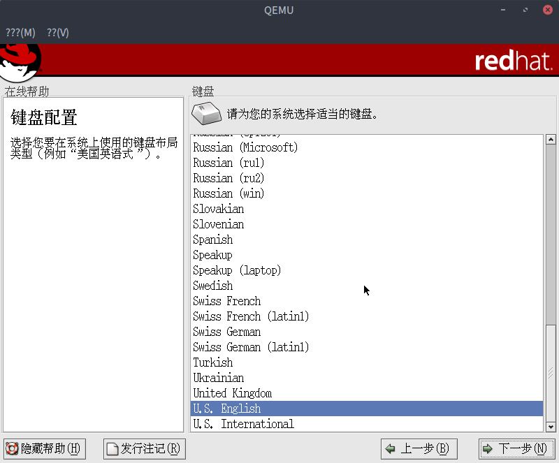This screenshot has height=463, width=559.
Task: Click the keyboard key icon
Action: [207, 113]
